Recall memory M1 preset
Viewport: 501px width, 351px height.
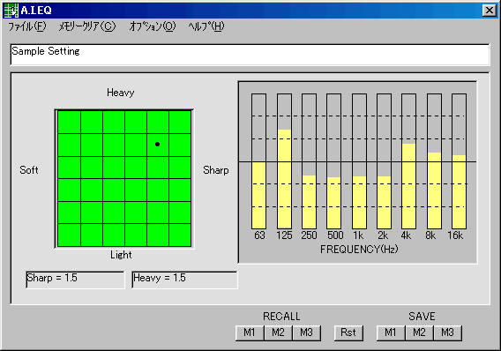[x=250, y=332]
